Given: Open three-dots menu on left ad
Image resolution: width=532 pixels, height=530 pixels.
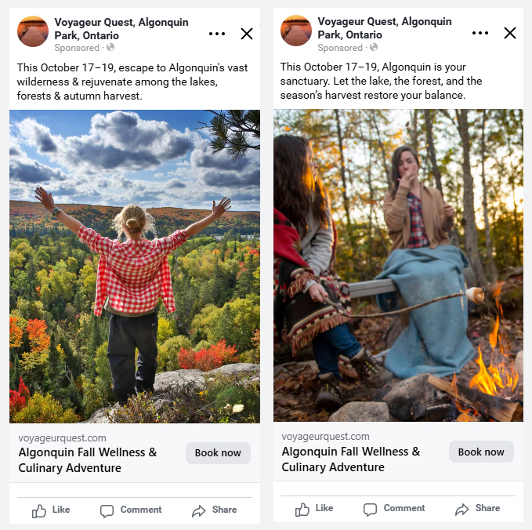Looking at the screenshot, I should tap(217, 34).
